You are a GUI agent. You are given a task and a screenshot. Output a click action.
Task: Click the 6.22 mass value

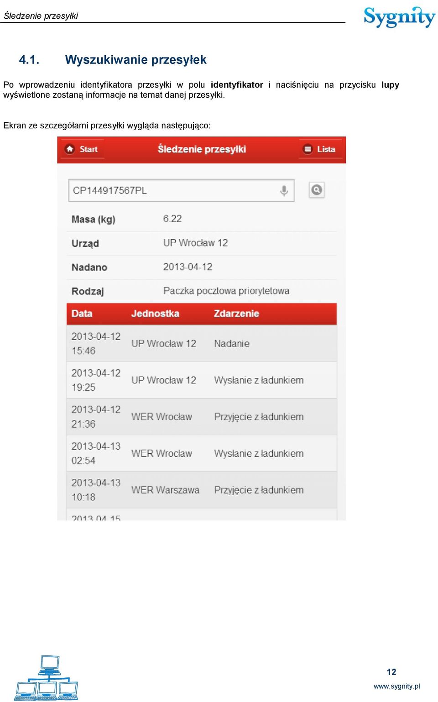point(172,219)
